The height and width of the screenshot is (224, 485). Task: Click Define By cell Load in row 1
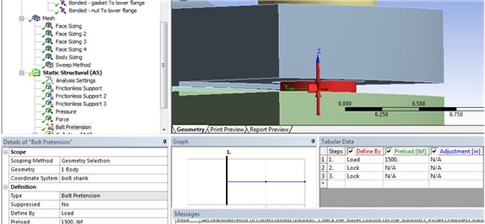364,160
